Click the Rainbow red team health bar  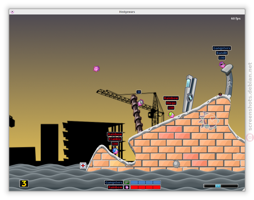145,187
